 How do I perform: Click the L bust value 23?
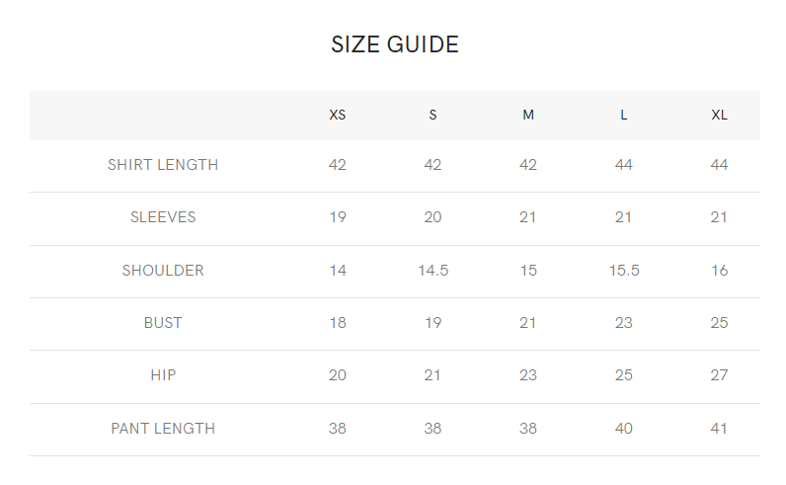click(624, 322)
